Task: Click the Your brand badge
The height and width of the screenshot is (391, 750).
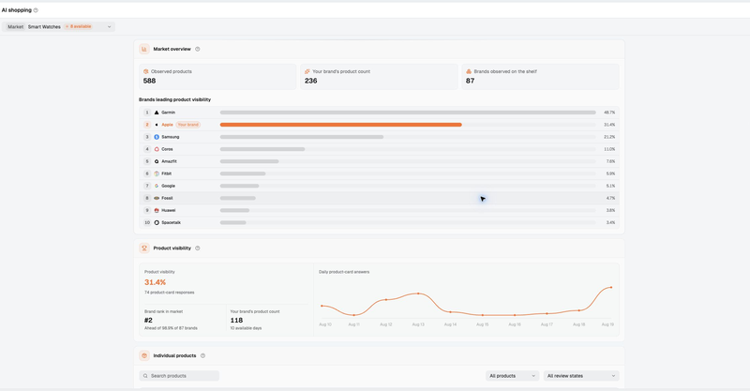Action: [x=188, y=125]
